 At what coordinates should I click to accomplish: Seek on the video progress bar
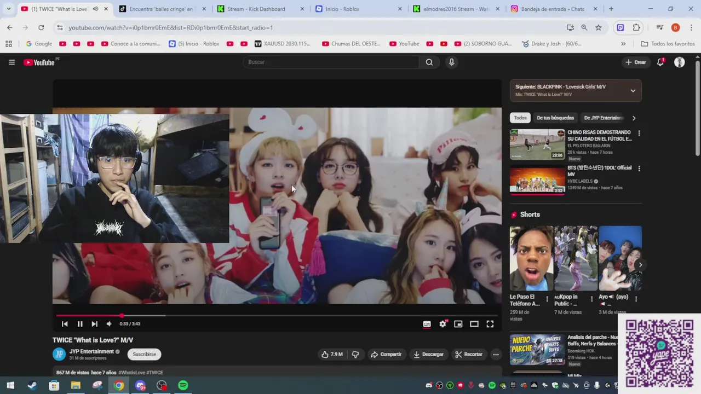click(277, 316)
